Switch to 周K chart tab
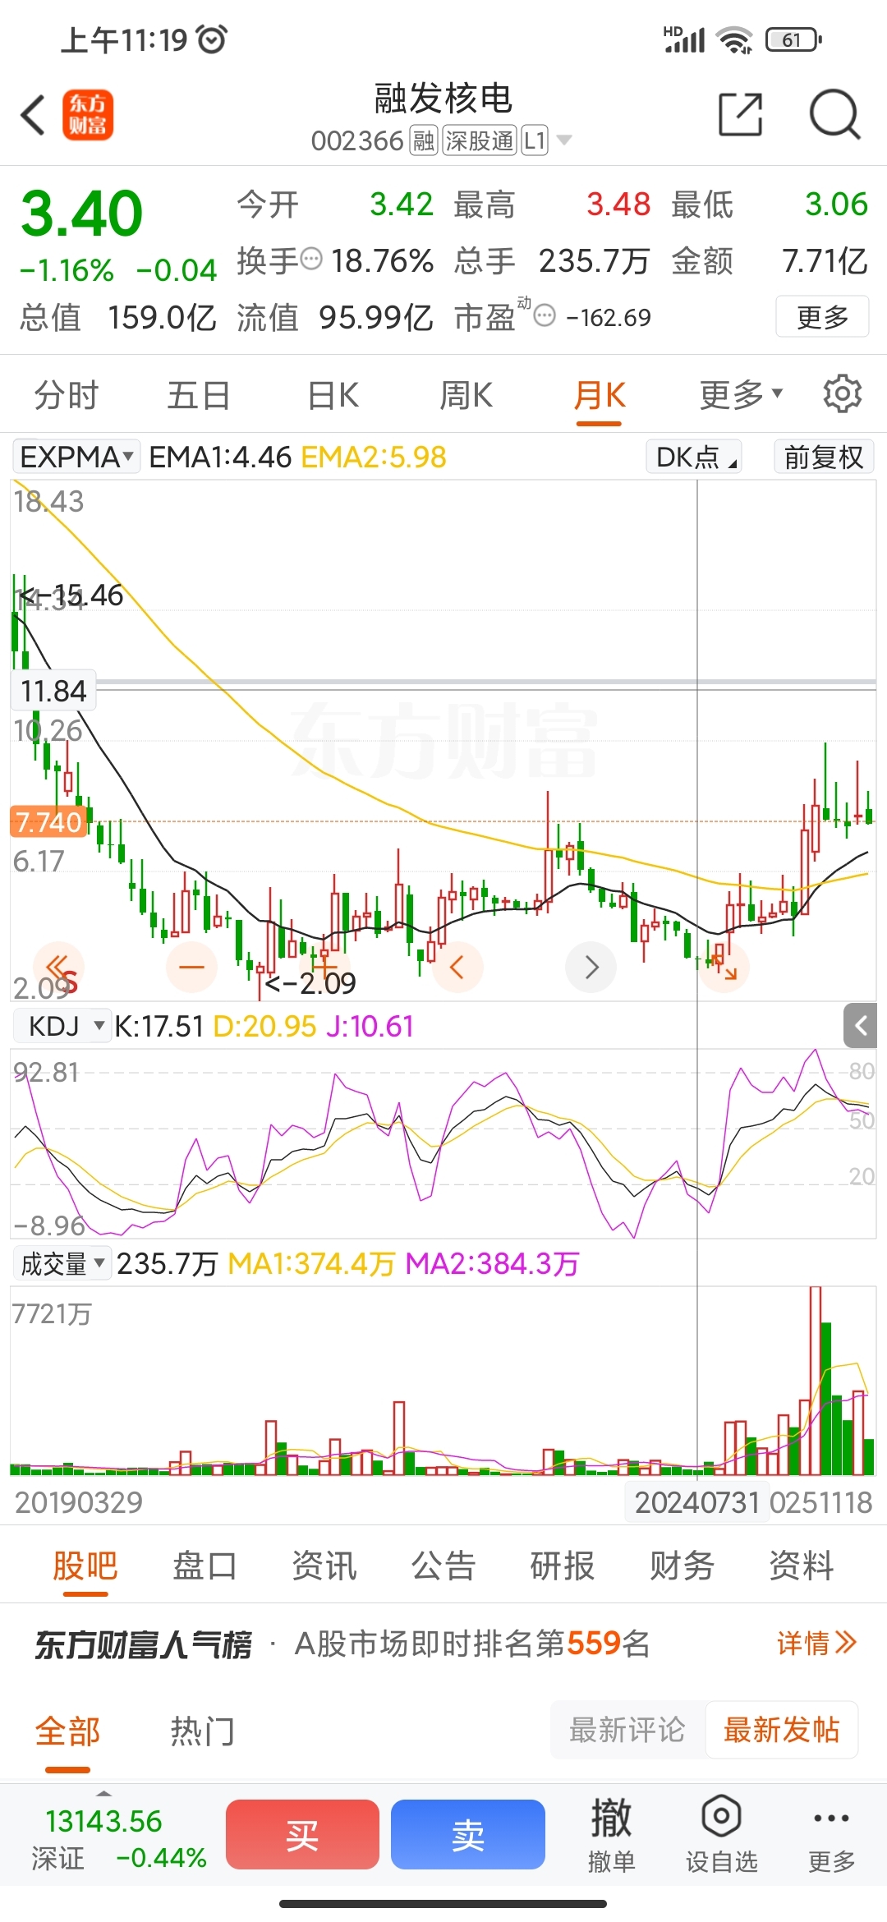The image size is (887, 1922). [x=466, y=395]
